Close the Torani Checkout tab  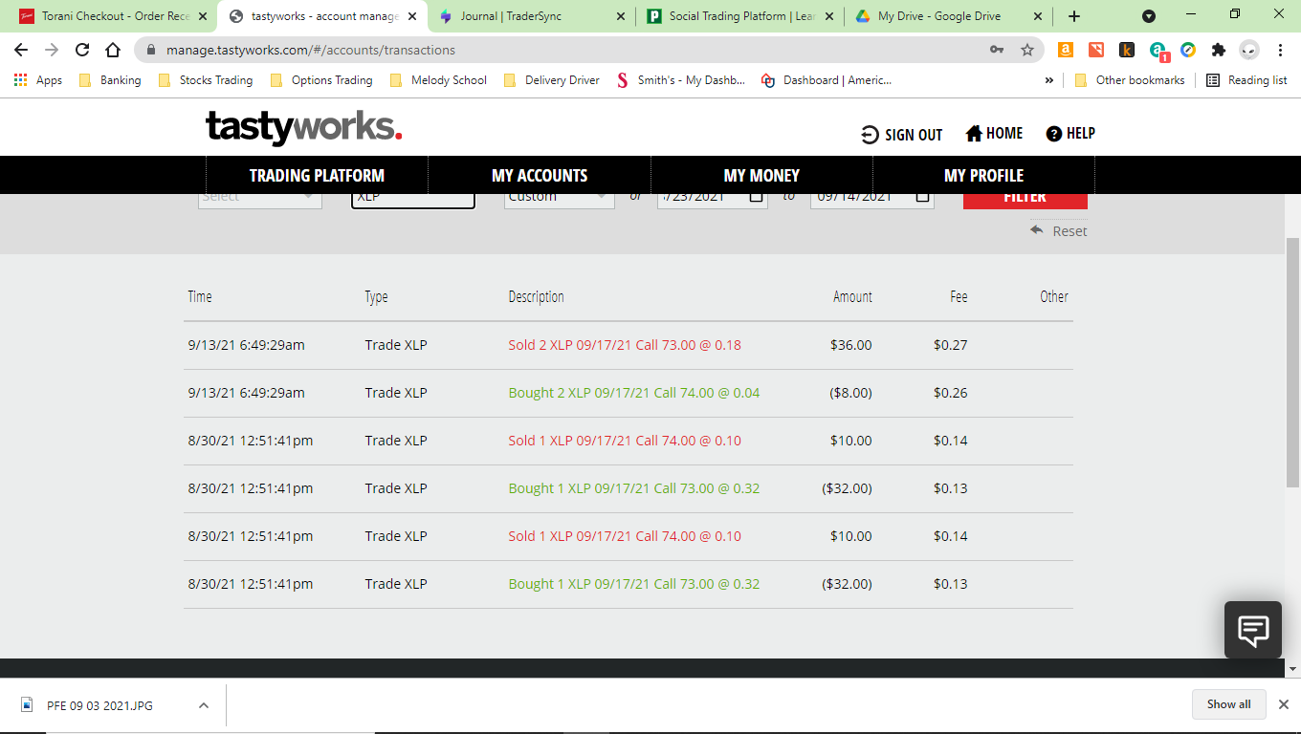202,16
